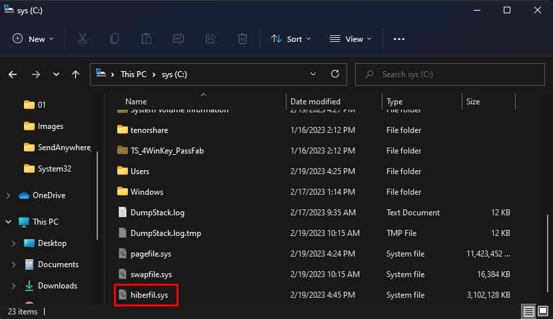Select the pagefile.sys file name
Viewport: 553px width, 319px height.
[x=151, y=254]
